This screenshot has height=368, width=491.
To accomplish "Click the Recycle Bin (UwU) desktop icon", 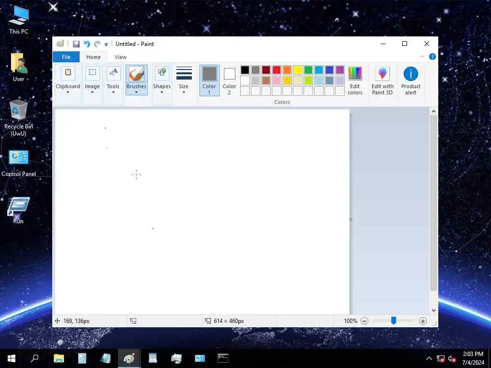I will click(x=19, y=118).
